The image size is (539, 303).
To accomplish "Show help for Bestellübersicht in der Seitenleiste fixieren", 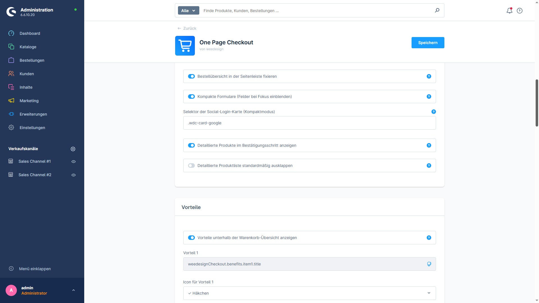I will click(x=429, y=76).
